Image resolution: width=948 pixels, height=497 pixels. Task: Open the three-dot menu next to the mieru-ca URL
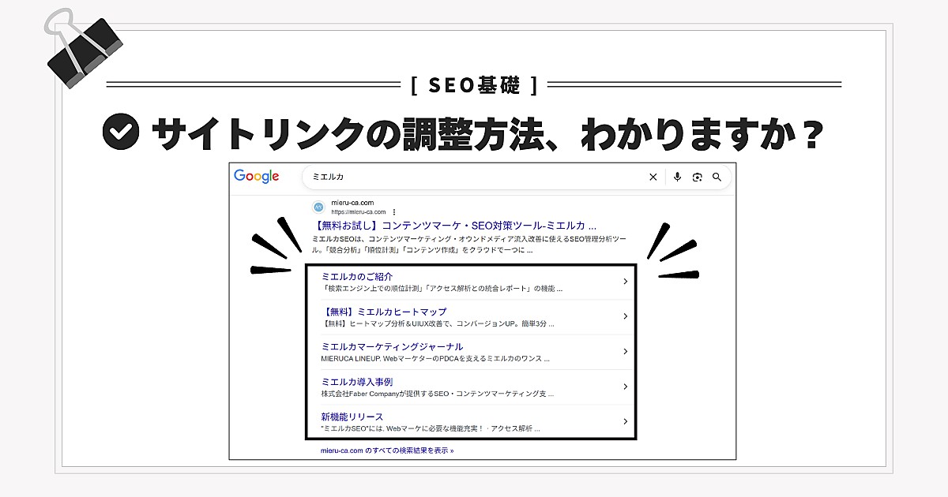(394, 212)
